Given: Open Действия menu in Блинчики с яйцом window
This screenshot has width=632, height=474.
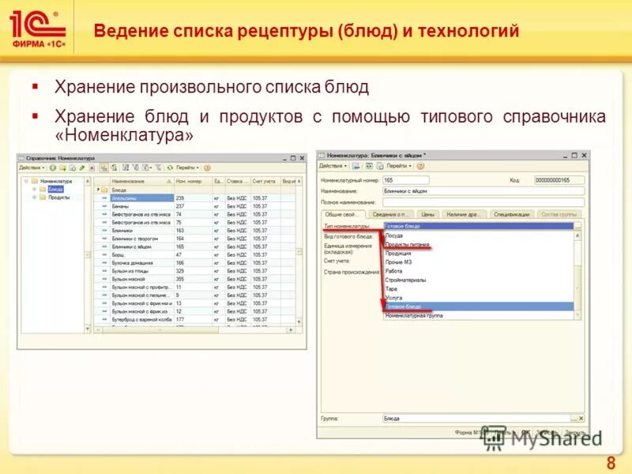Looking at the screenshot, I should point(333,166).
